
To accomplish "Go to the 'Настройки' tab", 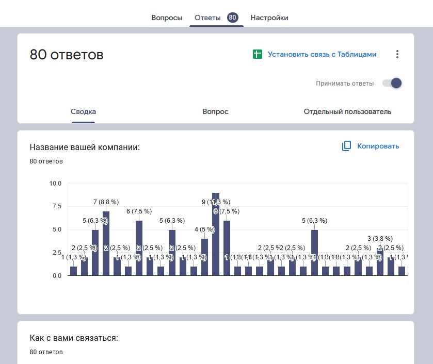I will pos(269,18).
